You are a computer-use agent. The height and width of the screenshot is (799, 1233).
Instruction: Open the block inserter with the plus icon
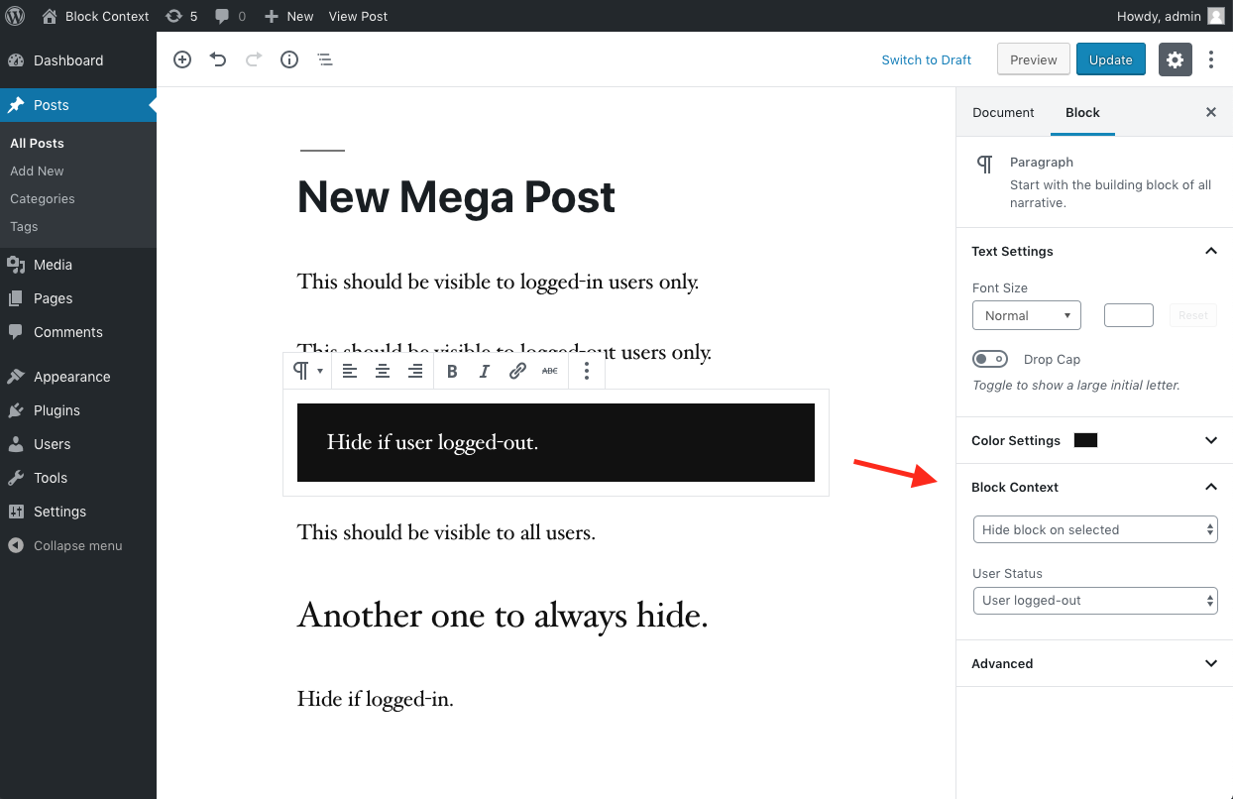[x=182, y=59]
